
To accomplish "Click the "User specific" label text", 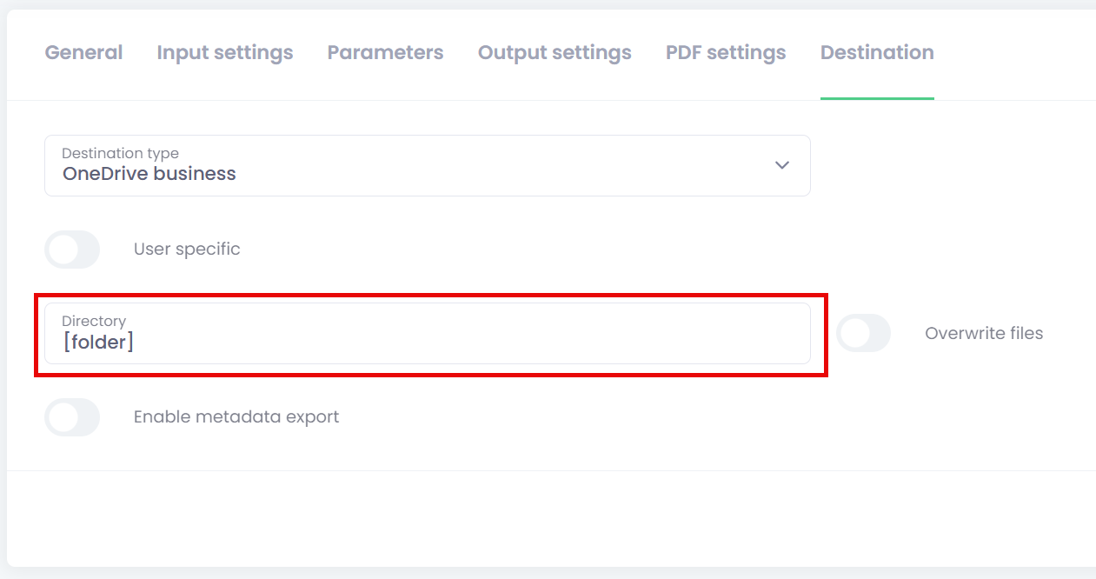I will tap(187, 250).
